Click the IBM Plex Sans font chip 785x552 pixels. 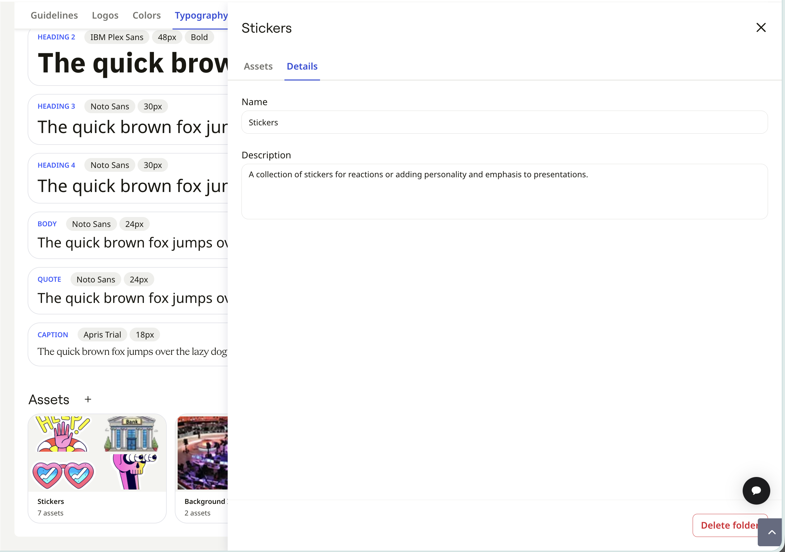117,37
